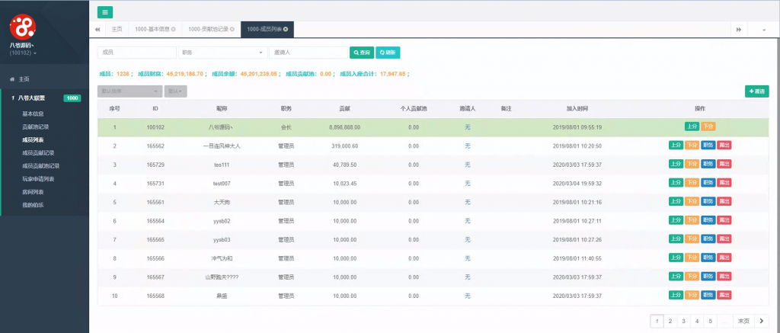Click the 成员 search input field
This screenshot has height=333, width=780.
point(136,53)
